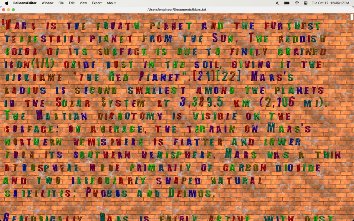Click the muted sound icon in menu bar
This screenshot has width=354, height=221.
click(277, 3)
